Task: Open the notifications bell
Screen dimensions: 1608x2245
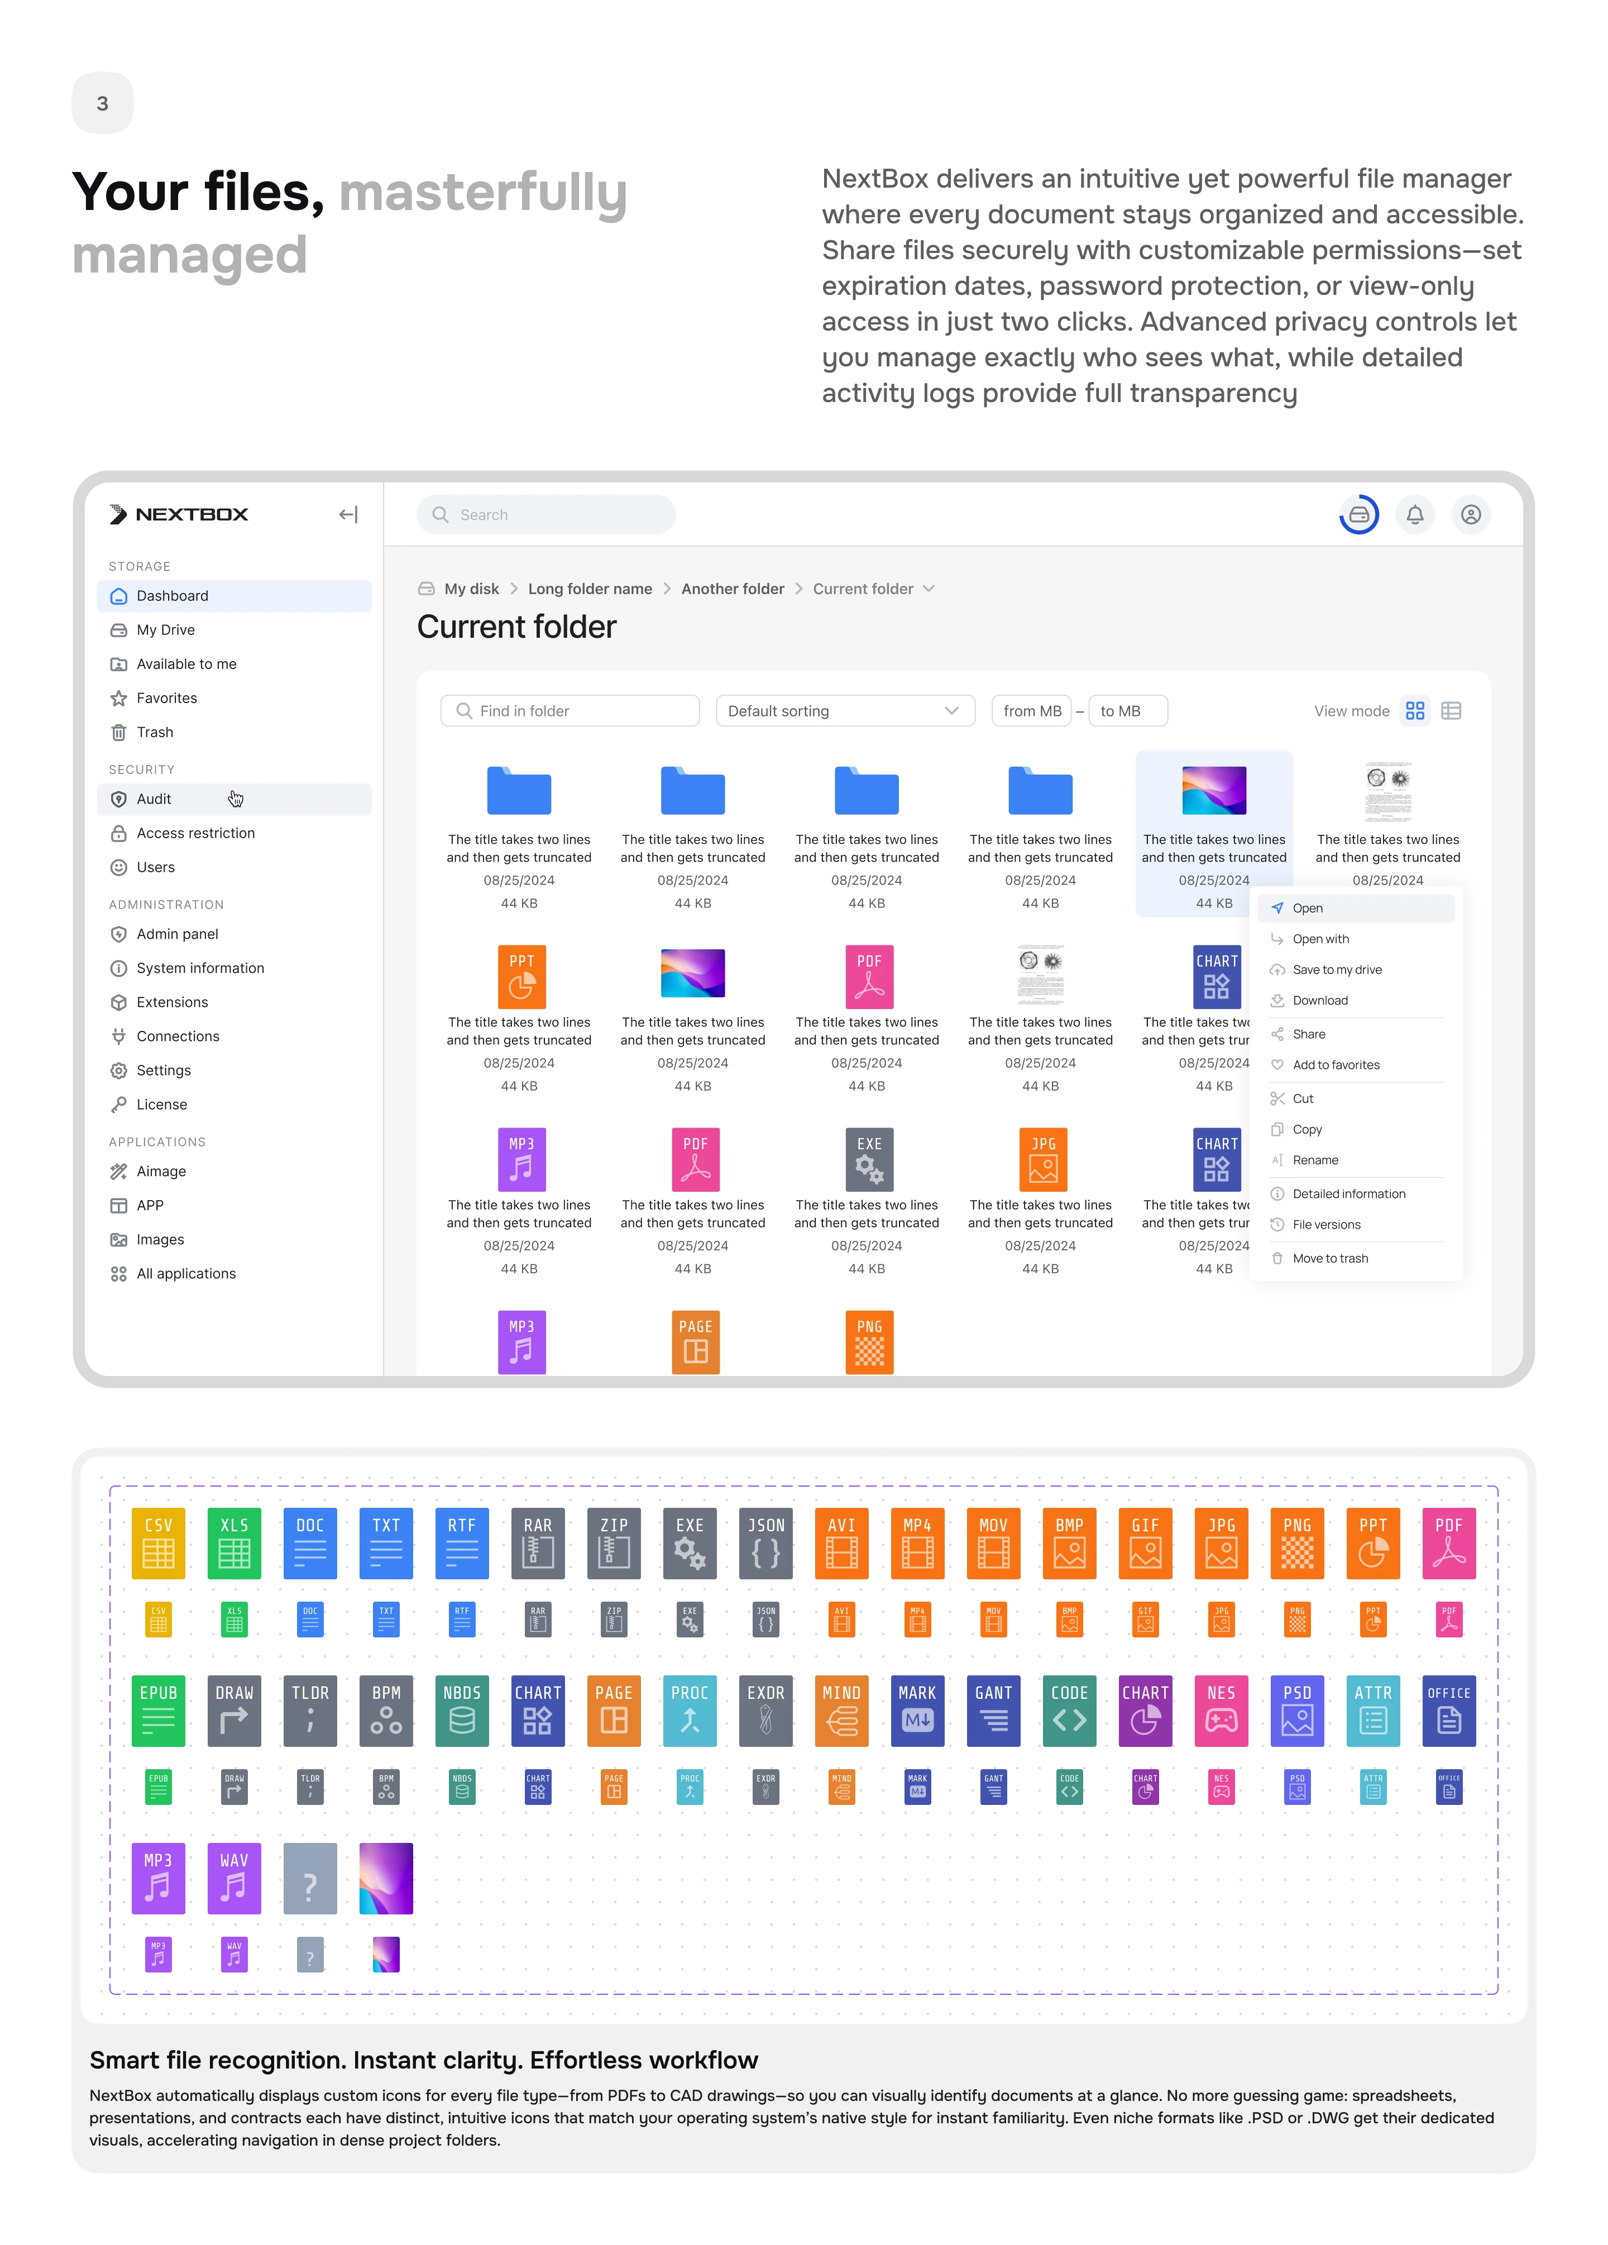Action: (x=1414, y=515)
